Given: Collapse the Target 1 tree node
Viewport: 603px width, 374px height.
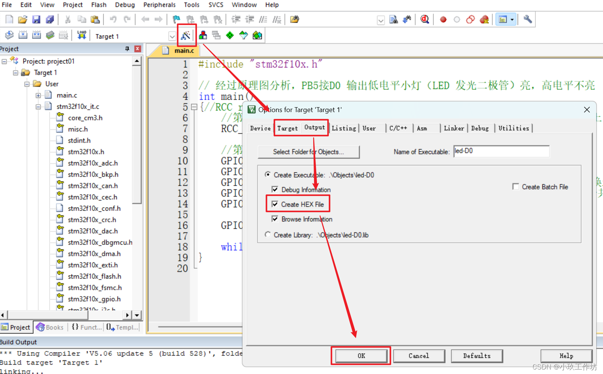Looking at the screenshot, I should click(x=15, y=73).
